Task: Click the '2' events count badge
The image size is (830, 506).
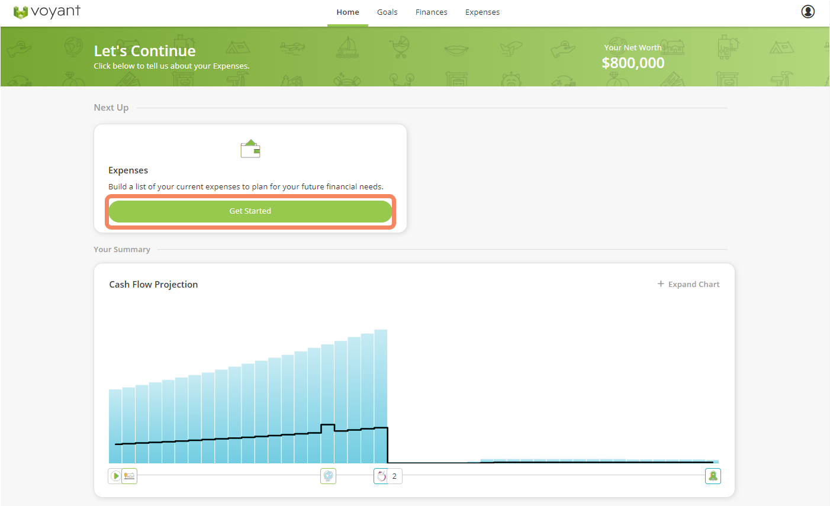Action: pyautogui.click(x=395, y=476)
